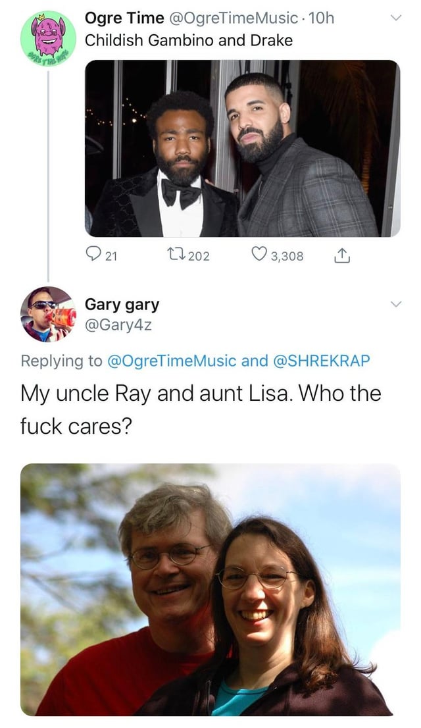Open the Gary gary display name
The image size is (421, 728).
coord(122,305)
